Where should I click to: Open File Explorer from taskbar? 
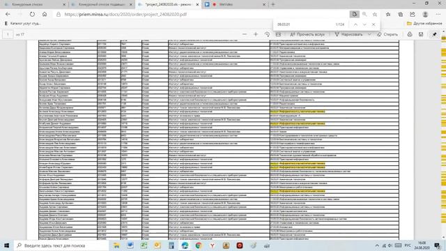[116, 245]
